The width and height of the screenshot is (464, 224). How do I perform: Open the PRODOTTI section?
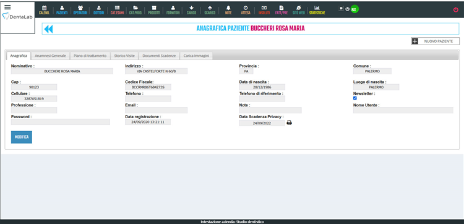point(154,10)
